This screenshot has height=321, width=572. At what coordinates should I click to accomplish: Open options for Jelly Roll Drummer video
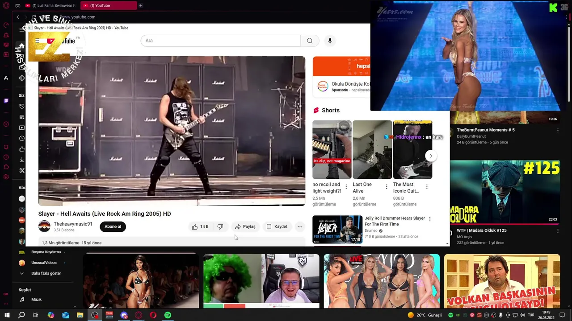(x=430, y=219)
